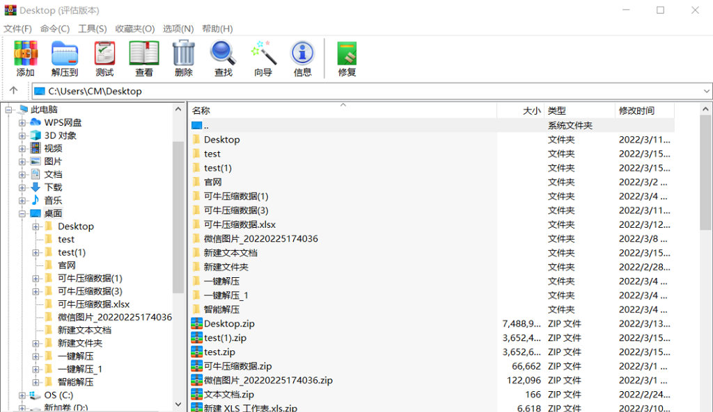Image resolution: width=713 pixels, height=412 pixels.
Task: Select 可牛压缩数据.zip archive icon
Action: coord(197,365)
